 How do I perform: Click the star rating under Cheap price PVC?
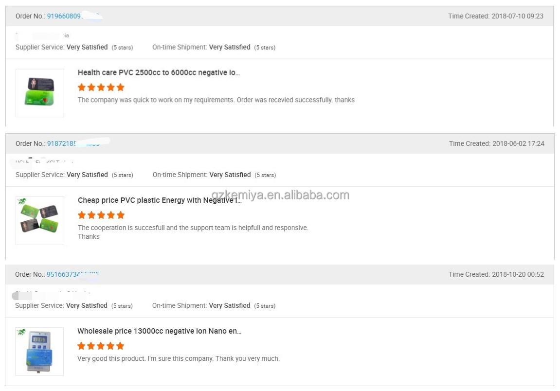point(101,215)
